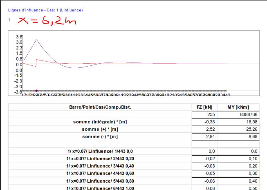267x190 pixels.
Task: Select the purple point marker on chart axis
Action: click(36, 91)
